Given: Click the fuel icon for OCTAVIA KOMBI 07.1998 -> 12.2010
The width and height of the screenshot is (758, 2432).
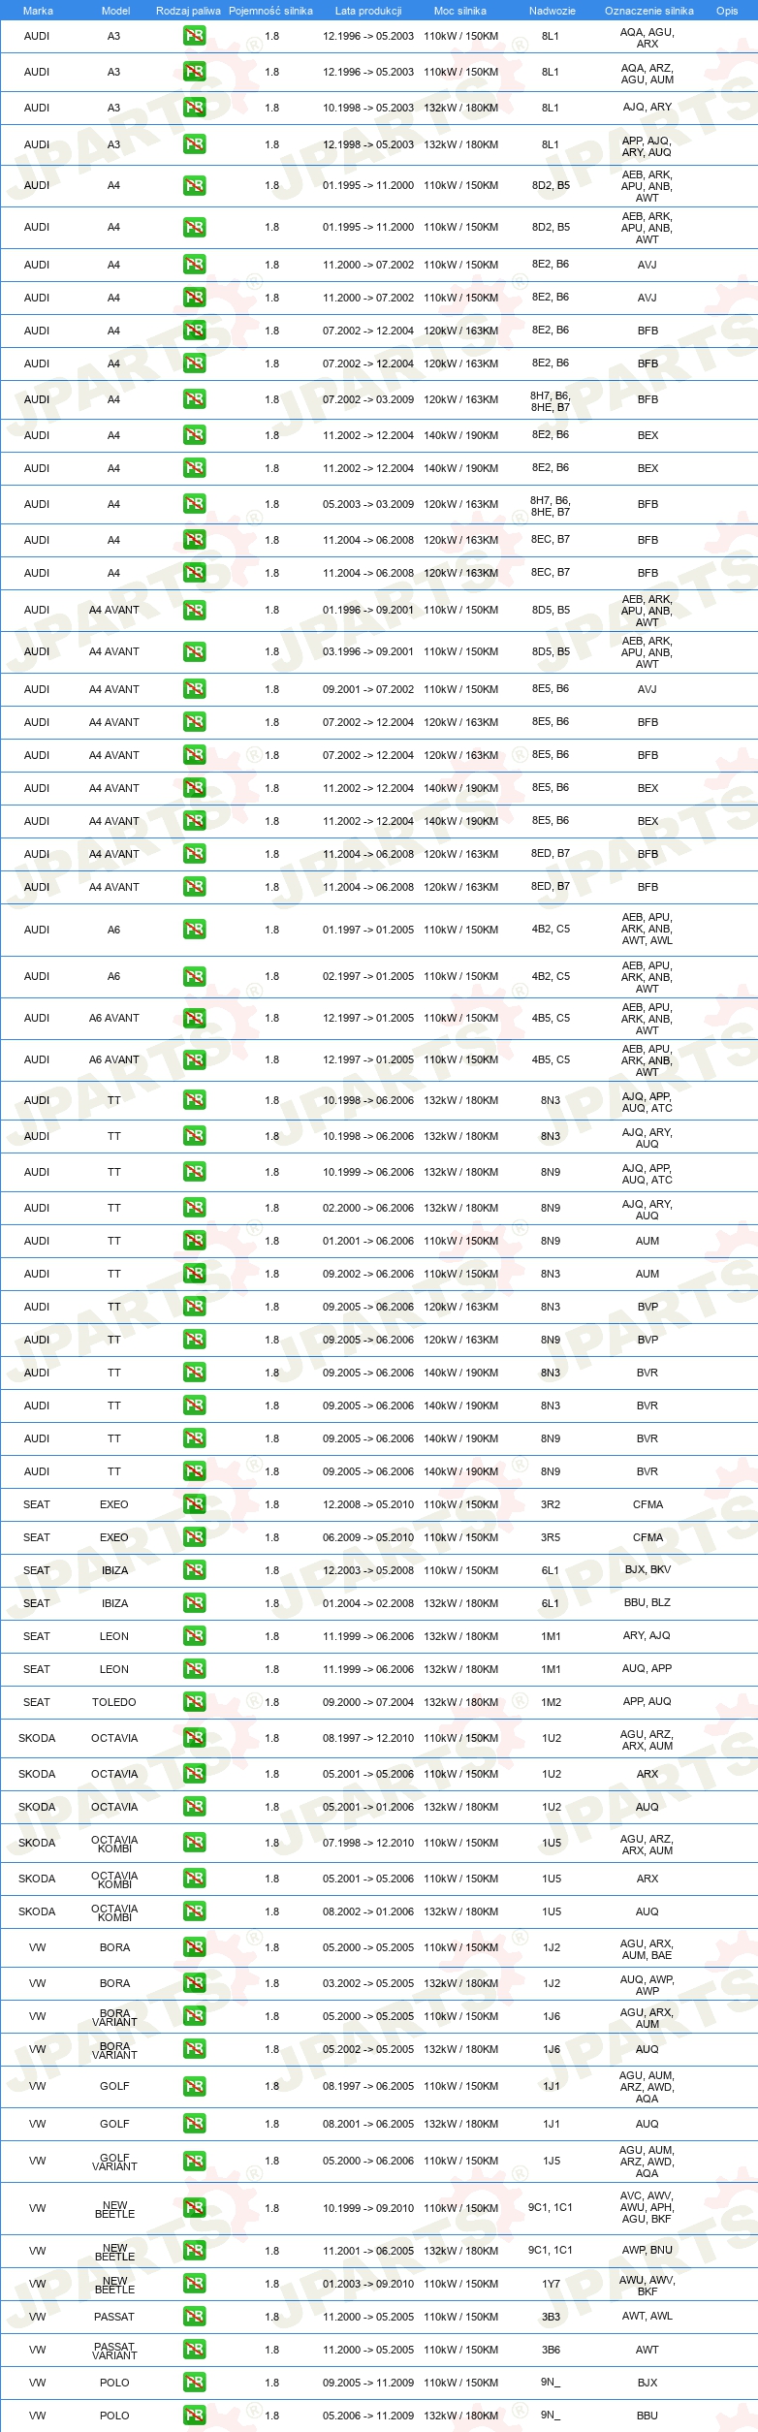Looking at the screenshot, I should pyautogui.click(x=195, y=1844).
